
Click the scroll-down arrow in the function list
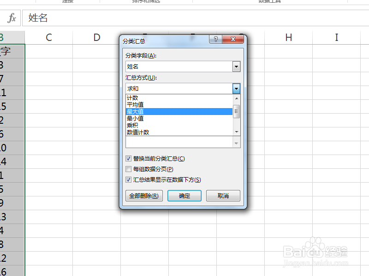point(236,132)
